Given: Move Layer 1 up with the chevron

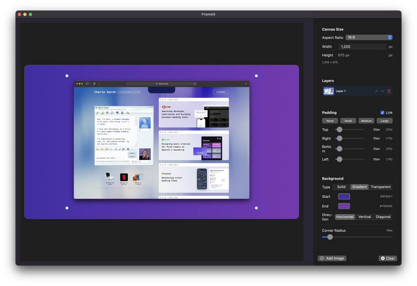Looking at the screenshot, I should coord(376,91).
